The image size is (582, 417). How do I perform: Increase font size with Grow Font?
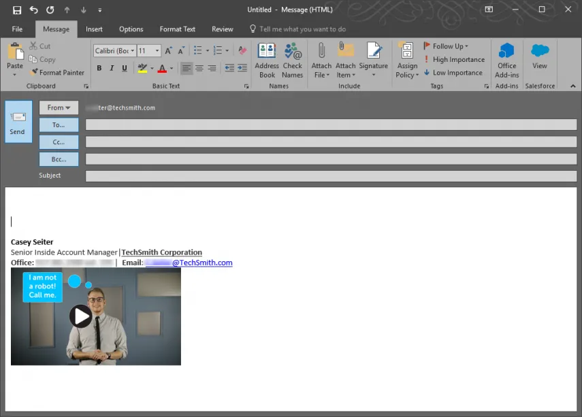(169, 50)
